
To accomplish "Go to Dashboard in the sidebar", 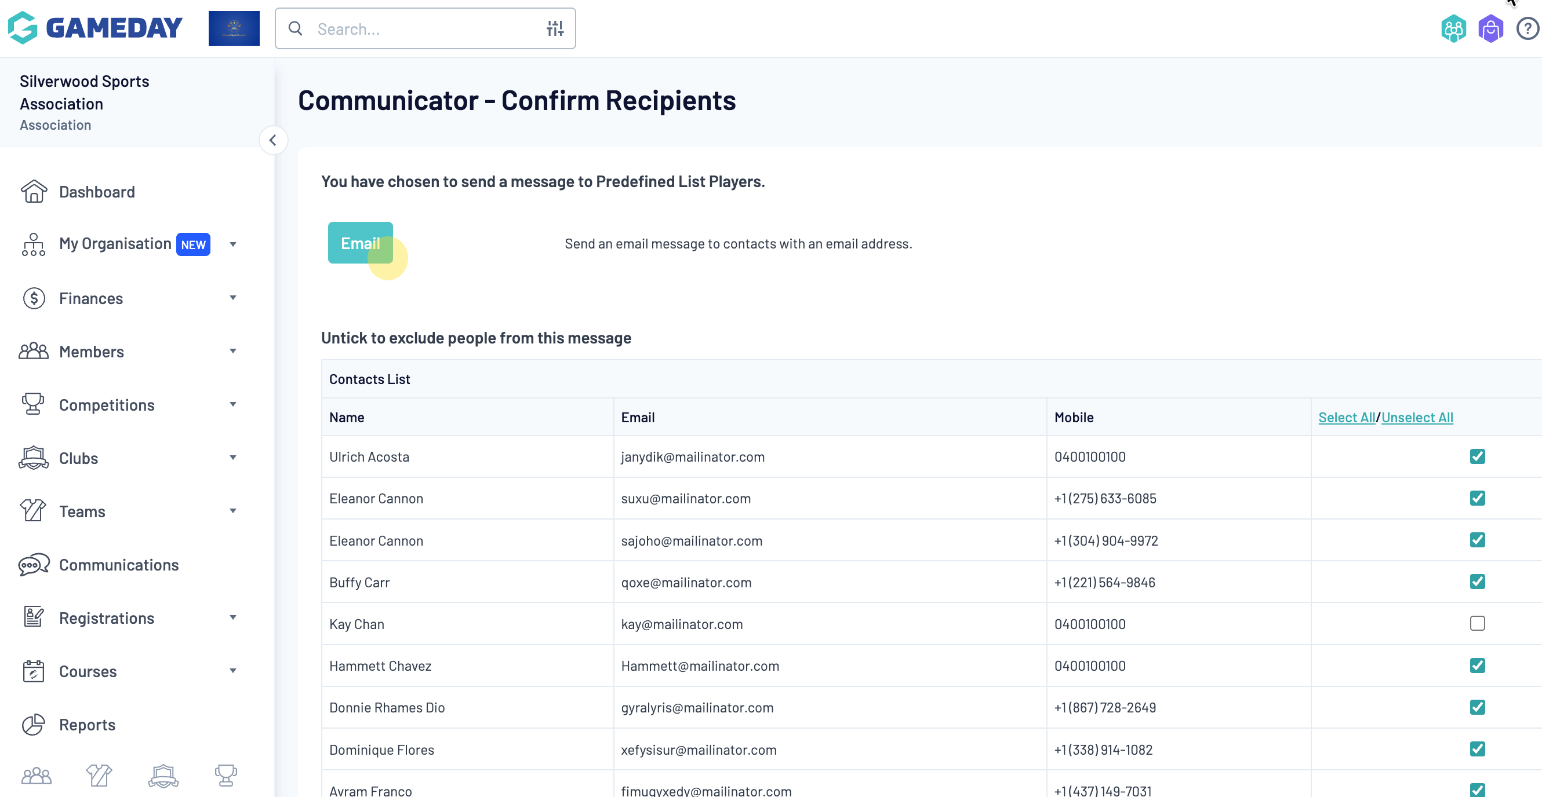I will (x=96, y=192).
